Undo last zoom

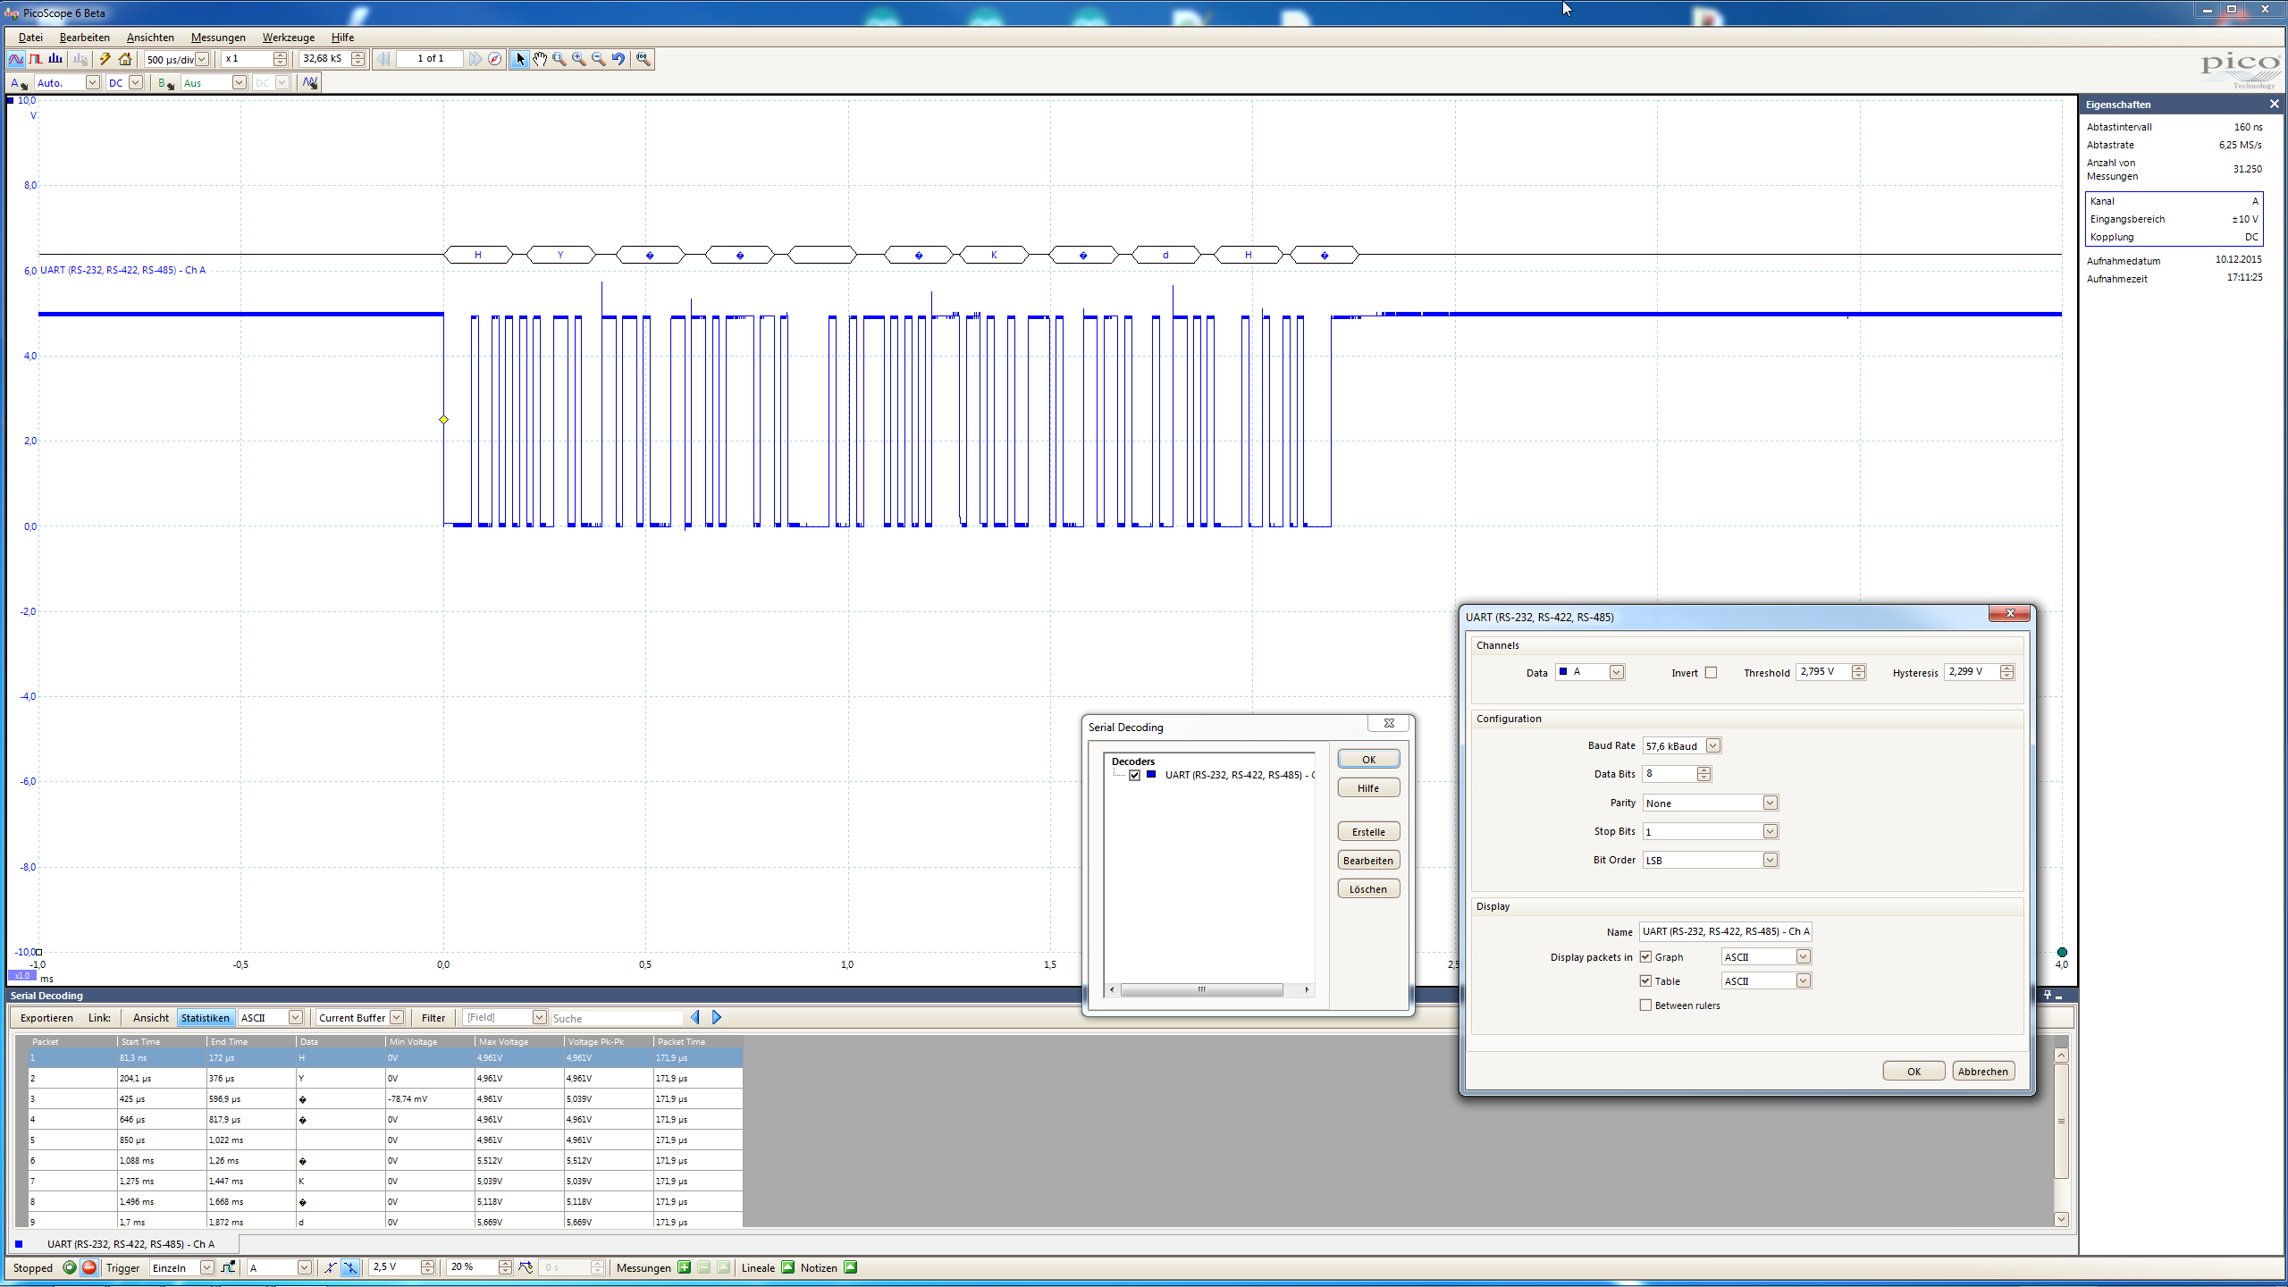pyautogui.click(x=618, y=59)
